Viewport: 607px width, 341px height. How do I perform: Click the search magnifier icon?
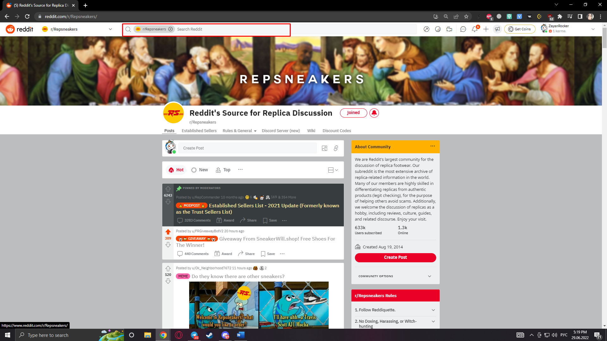(x=128, y=29)
